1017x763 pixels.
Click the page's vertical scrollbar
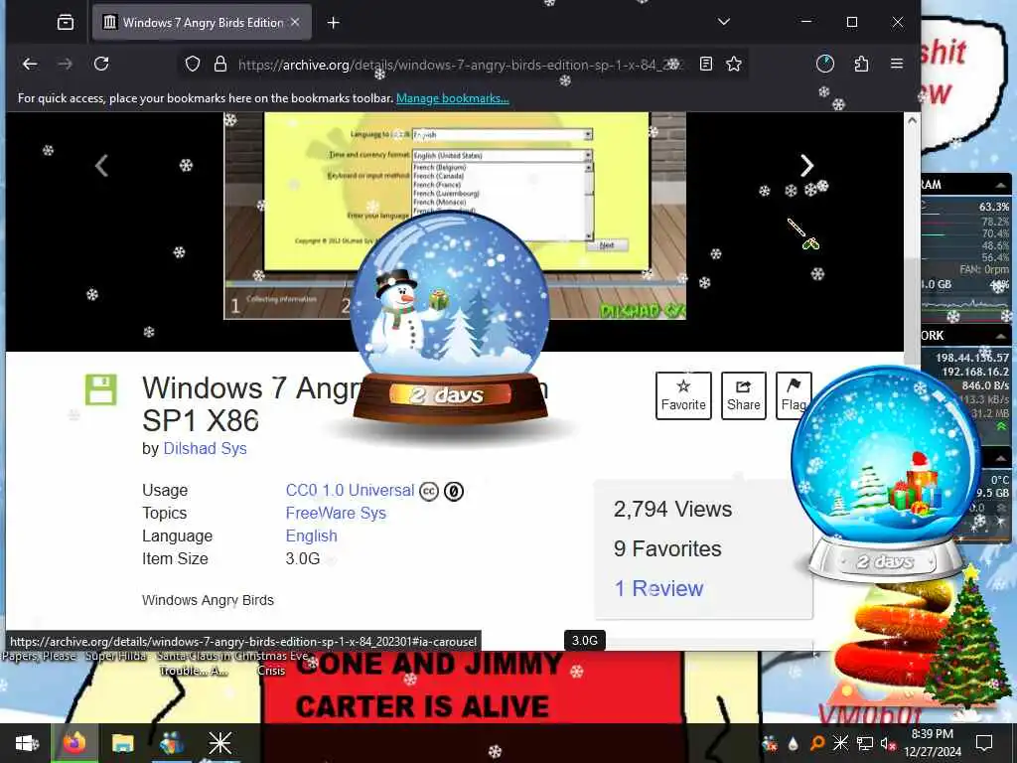tap(912, 311)
